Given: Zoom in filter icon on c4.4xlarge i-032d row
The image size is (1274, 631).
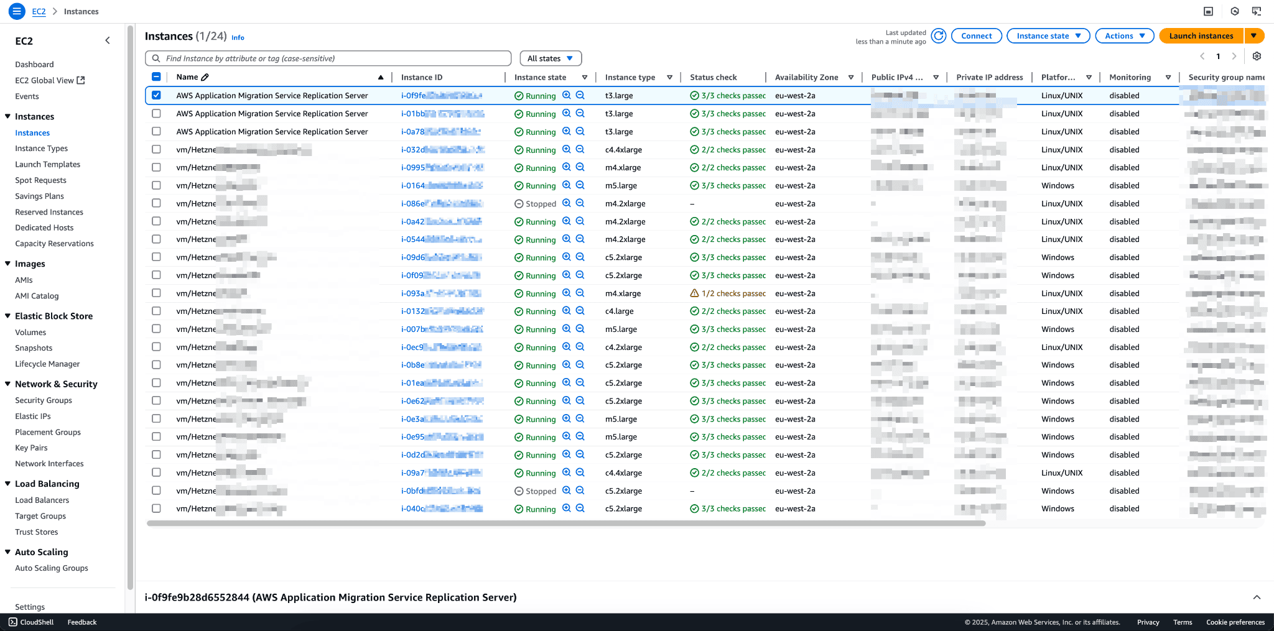Looking at the screenshot, I should 567,149.
